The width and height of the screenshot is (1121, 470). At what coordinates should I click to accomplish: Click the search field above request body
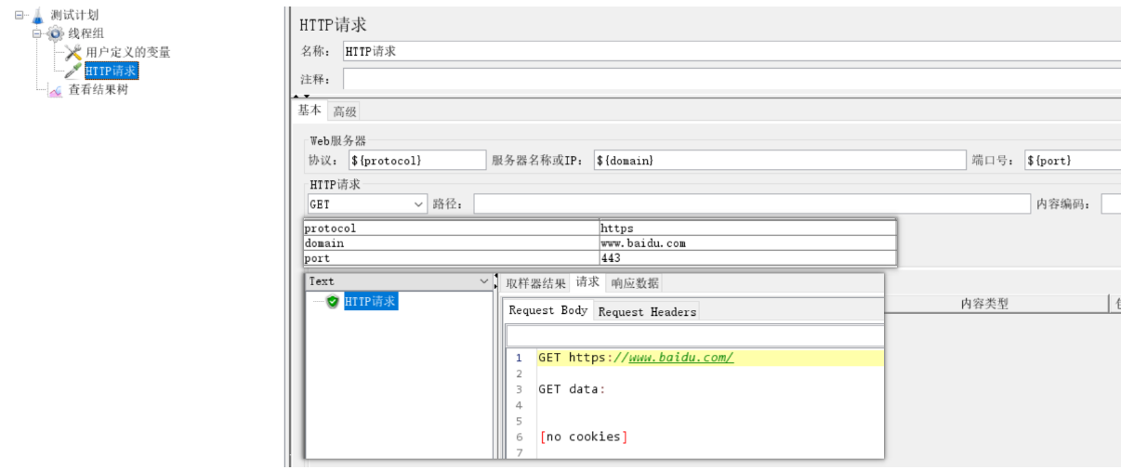click(x=694, y=335)
